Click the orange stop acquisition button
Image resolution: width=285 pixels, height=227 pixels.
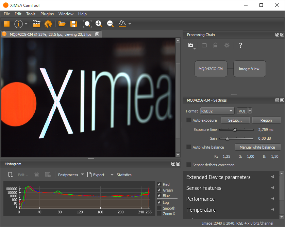7,24
